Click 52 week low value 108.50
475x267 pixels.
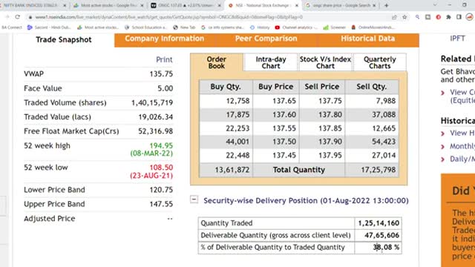[161, 168]
